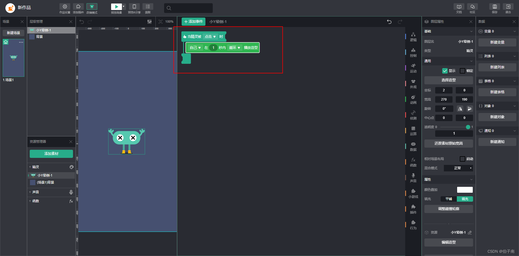Open 外观 appearance block category
Image resolution: width=519 pixels, height=256 pixels.
pos(413,84)
